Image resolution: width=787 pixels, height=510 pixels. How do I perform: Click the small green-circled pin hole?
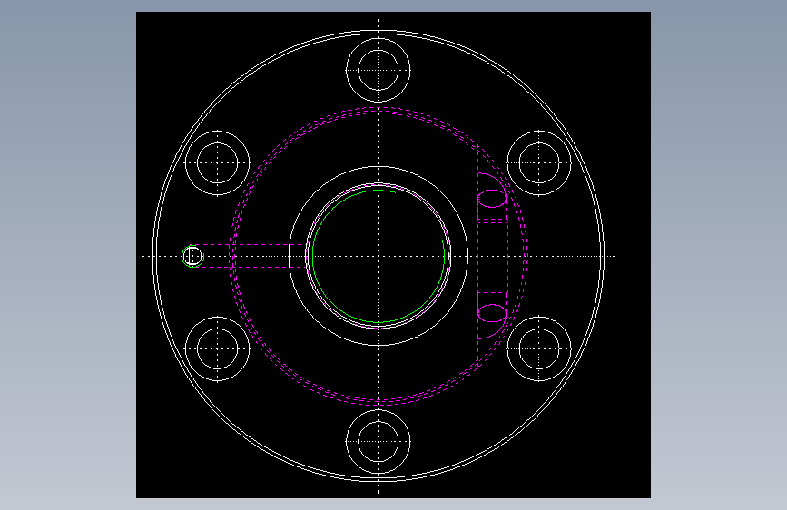pos(192,256)
